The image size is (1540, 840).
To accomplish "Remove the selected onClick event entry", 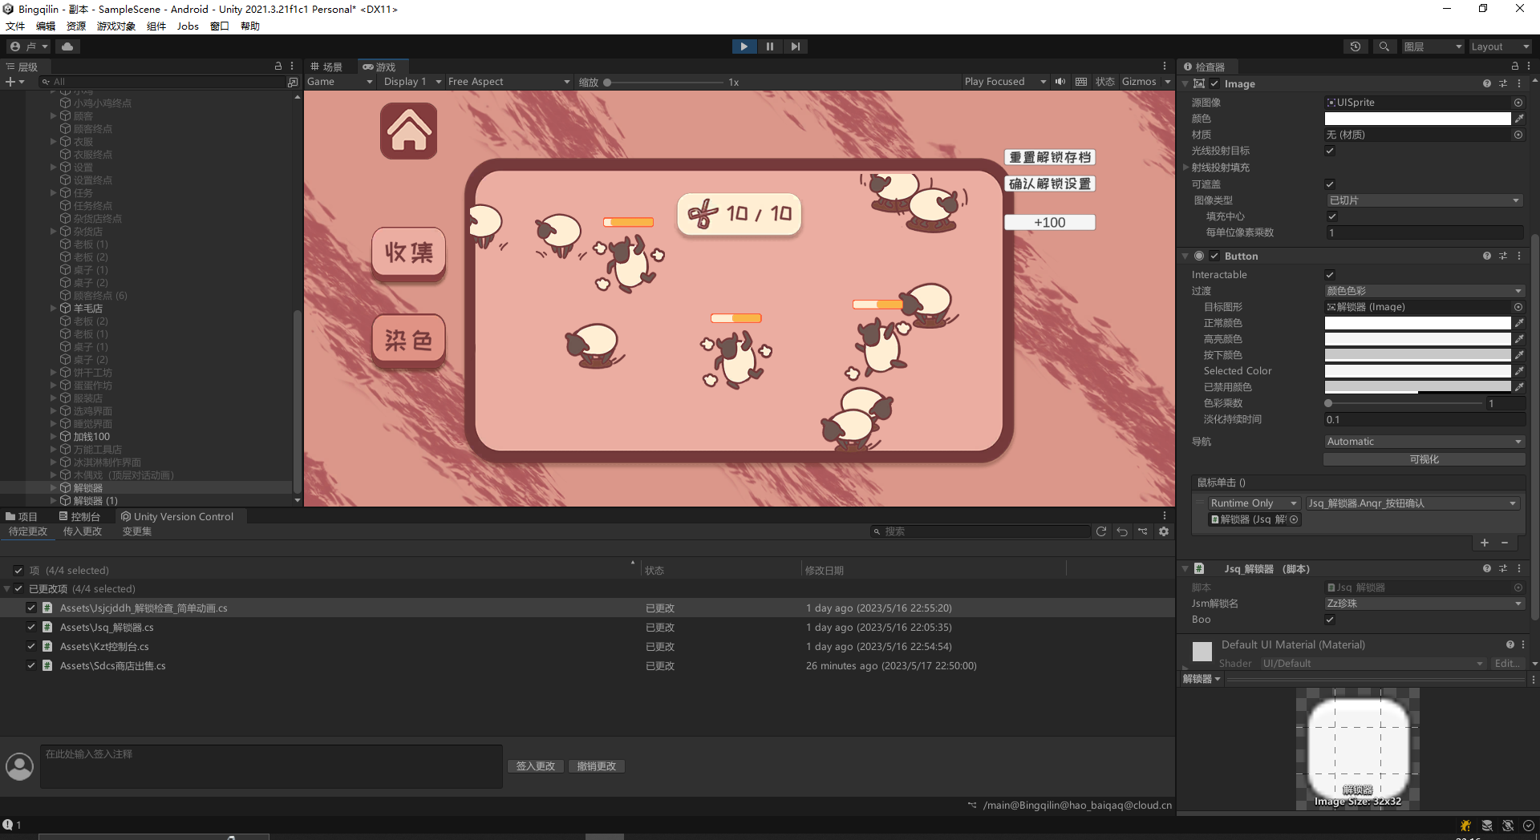I will [x=1505, y=543].
